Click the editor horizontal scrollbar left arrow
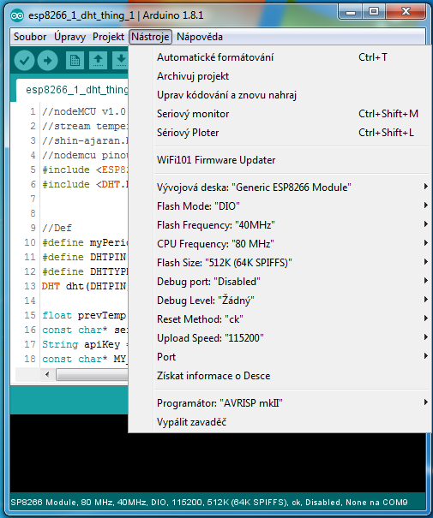Viewport: 433px width, 518px height. click(47, 375)
